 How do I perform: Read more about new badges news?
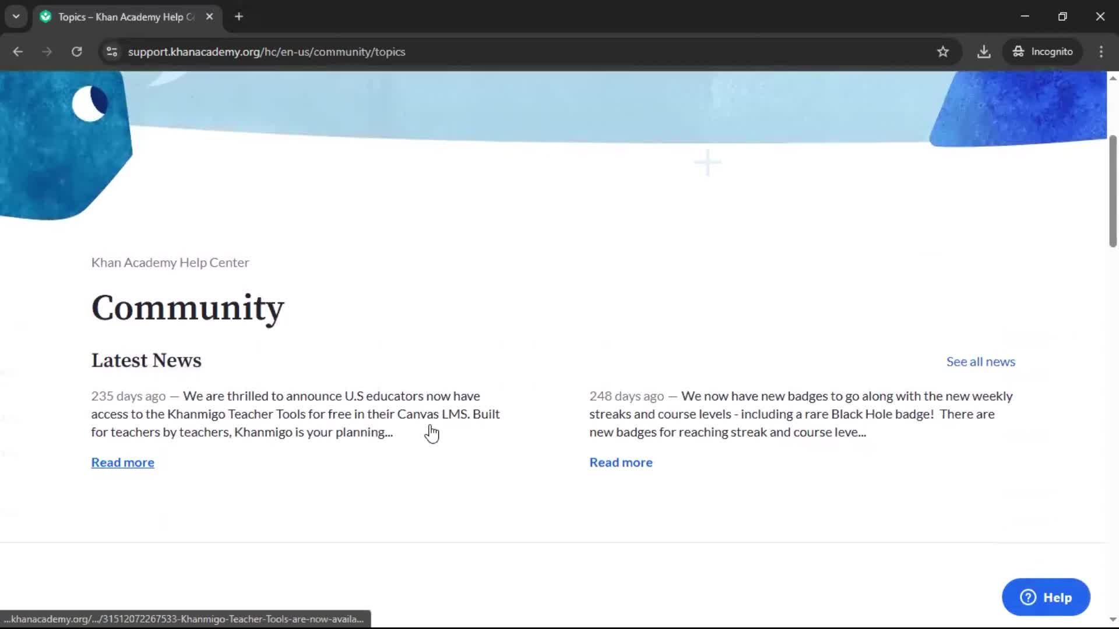click(x=621, y=462)
